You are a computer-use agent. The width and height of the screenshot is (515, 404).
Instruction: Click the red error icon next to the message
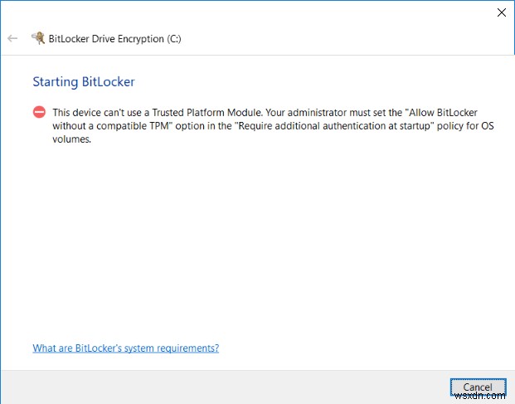[x=39, y=112]
